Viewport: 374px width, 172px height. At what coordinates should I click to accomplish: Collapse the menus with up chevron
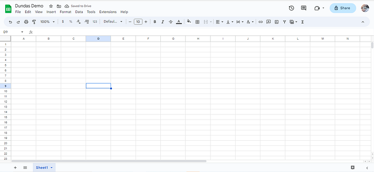pos(363,21)
